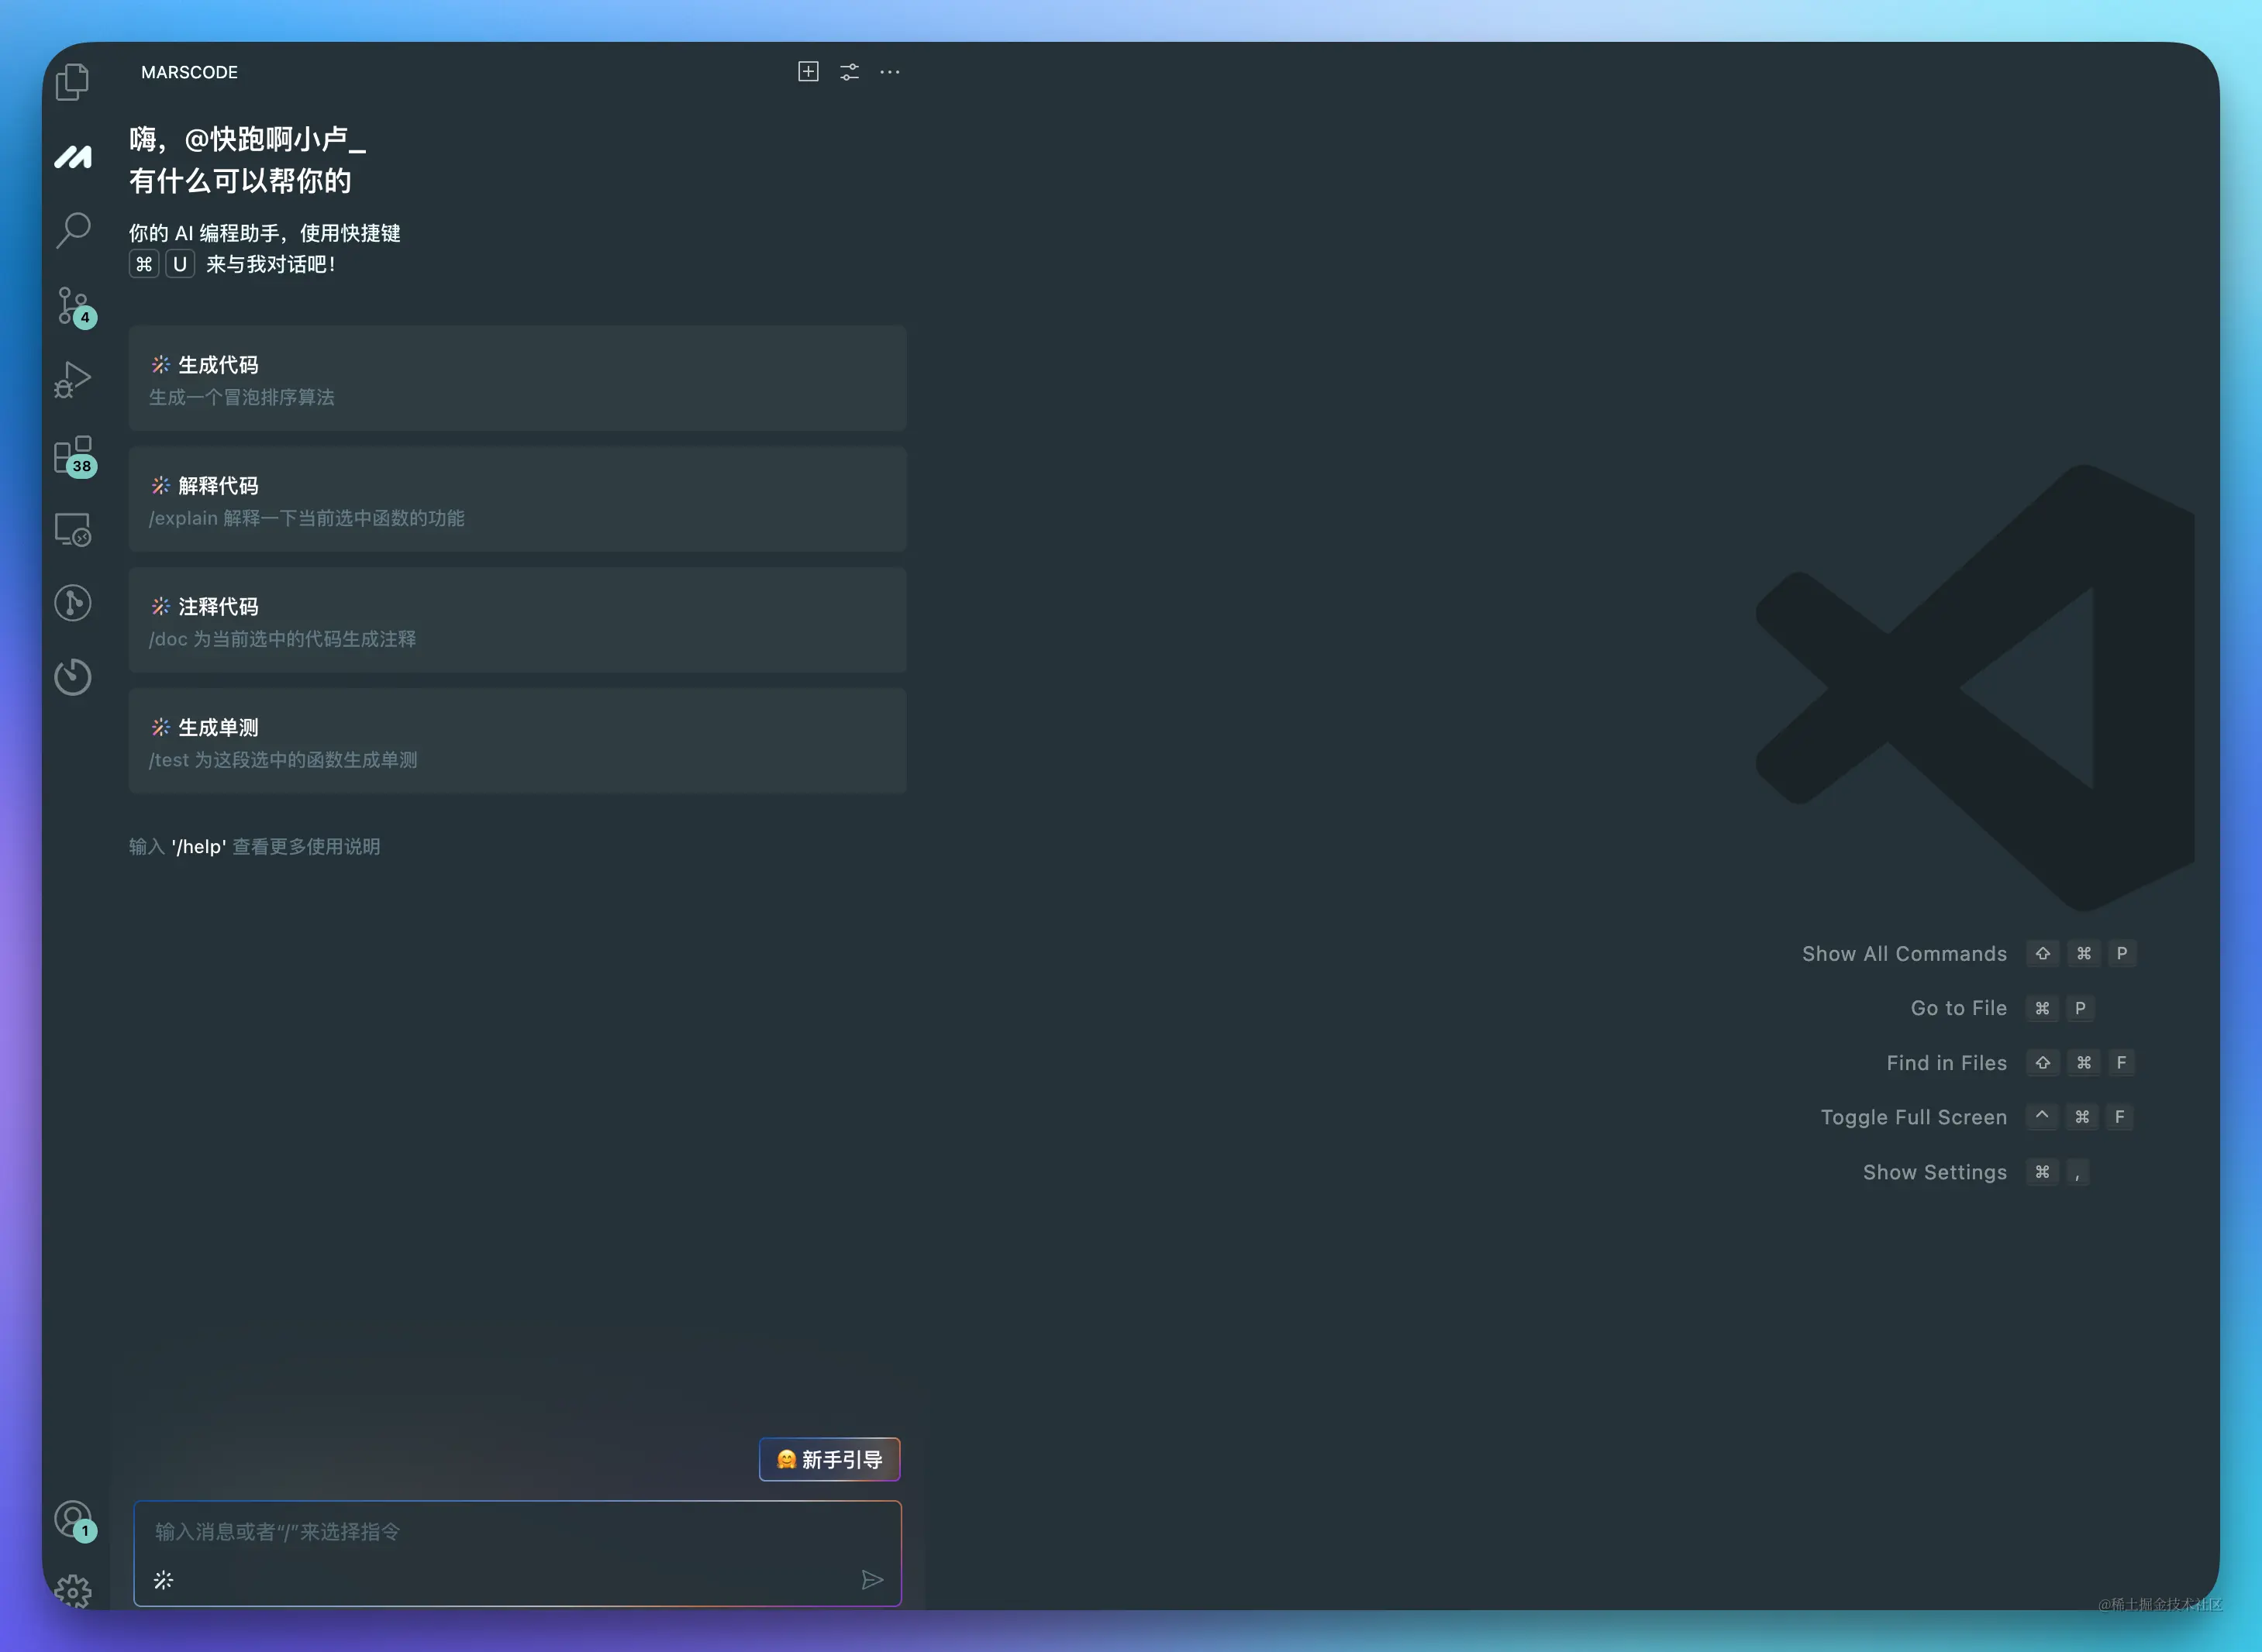Open the Search magnifier in activity bar
The height and width of the screenshot is (1652, 2262).
coord(72,230)
